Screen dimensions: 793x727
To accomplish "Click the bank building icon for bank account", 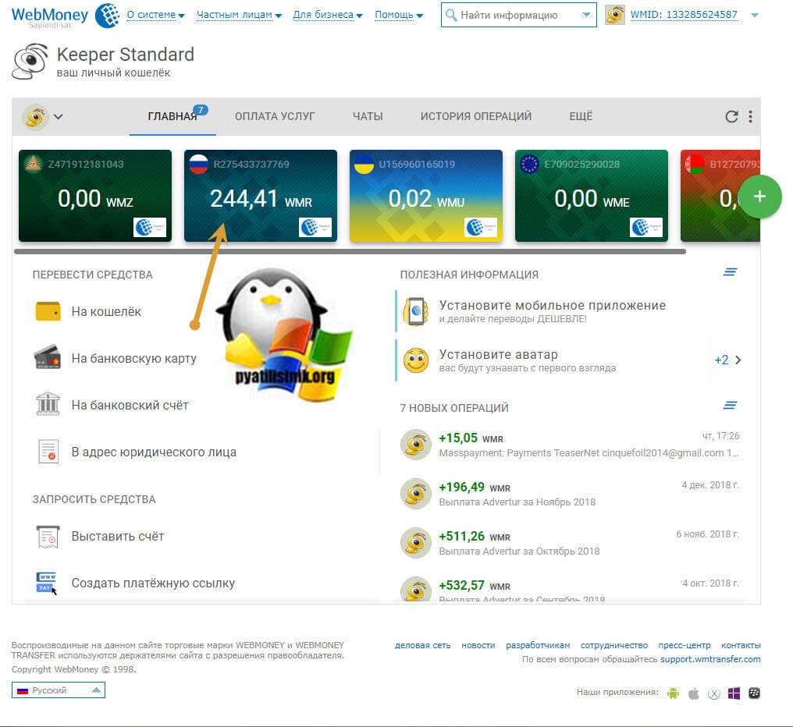I will point(48,405).
